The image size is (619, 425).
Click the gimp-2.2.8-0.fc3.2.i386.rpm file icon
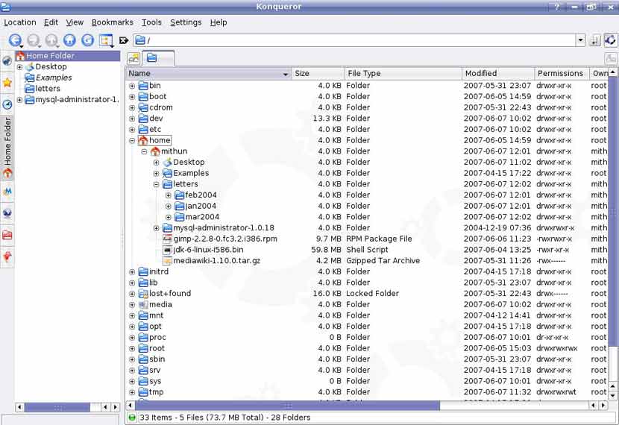[x=167, y=239]
